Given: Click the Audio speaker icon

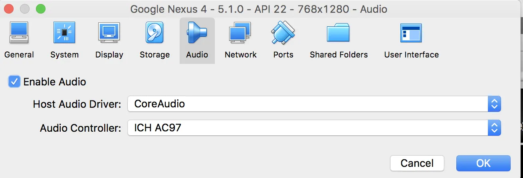Looking at the screenshot, I should (197, 33).
